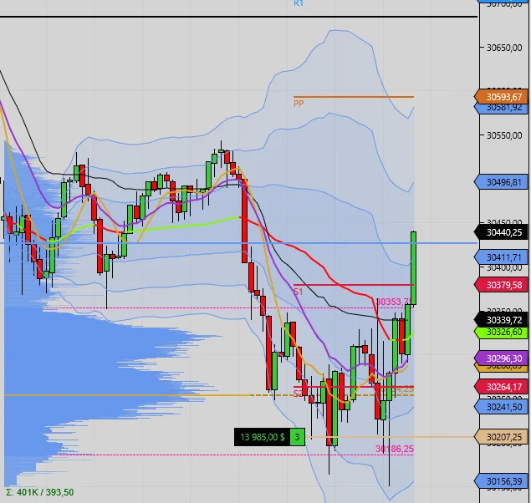Viewport: 531px width, 503px height.
Task: Click the blue 30156,39 lower band label
Action: [501, 481]
